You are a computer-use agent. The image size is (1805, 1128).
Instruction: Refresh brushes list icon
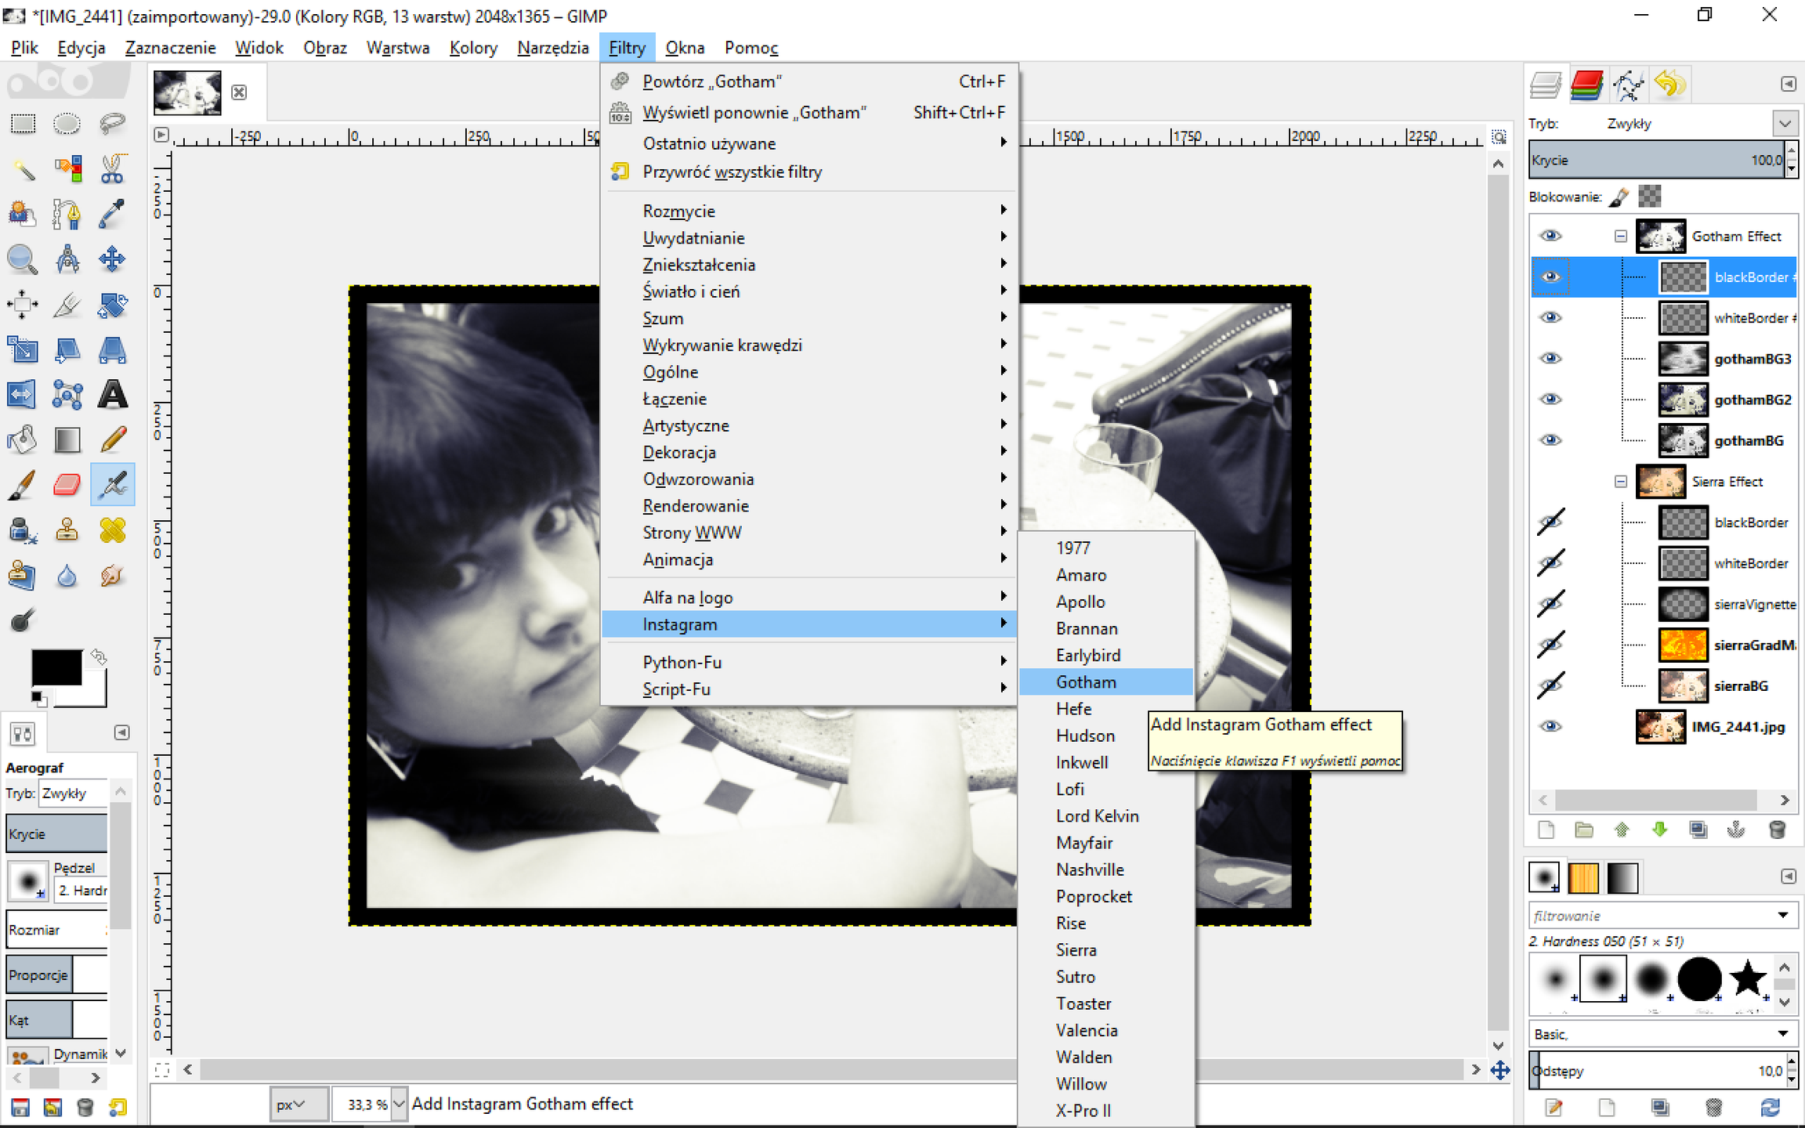coord(1770,1107)
